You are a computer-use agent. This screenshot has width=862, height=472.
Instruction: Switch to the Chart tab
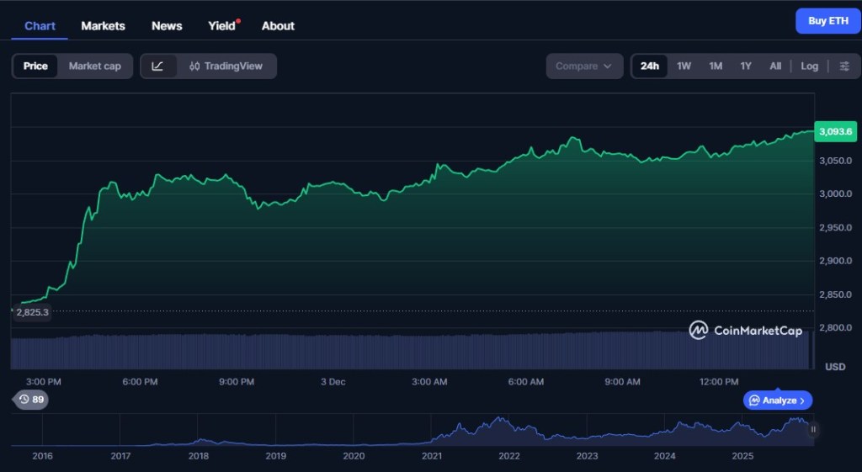[40, 26]
